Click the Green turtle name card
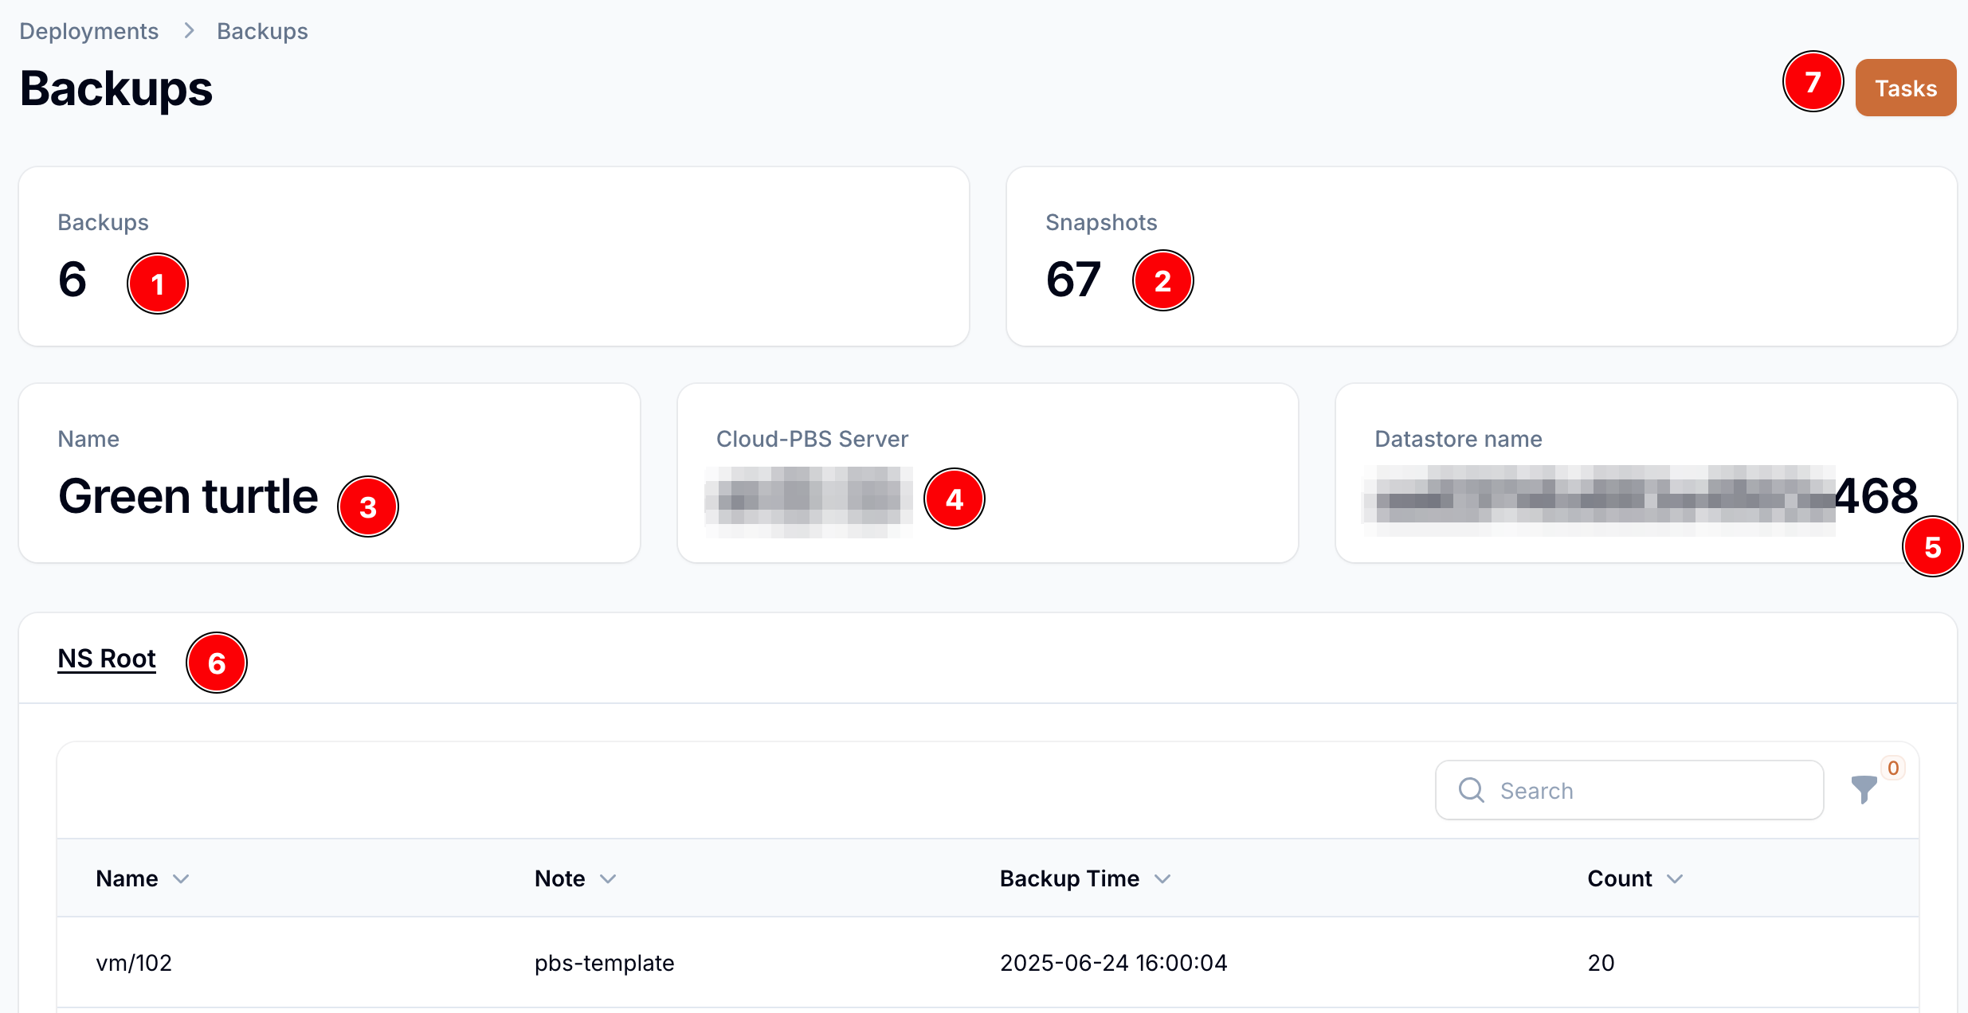The width and height of the screenshot is (1968, 1013). tap(188, 495)
